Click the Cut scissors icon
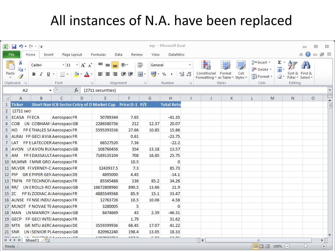 coord(21,62)
